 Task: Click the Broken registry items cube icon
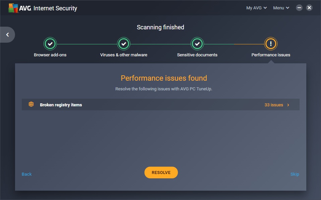pyautogui.click(x=31, y=104)
